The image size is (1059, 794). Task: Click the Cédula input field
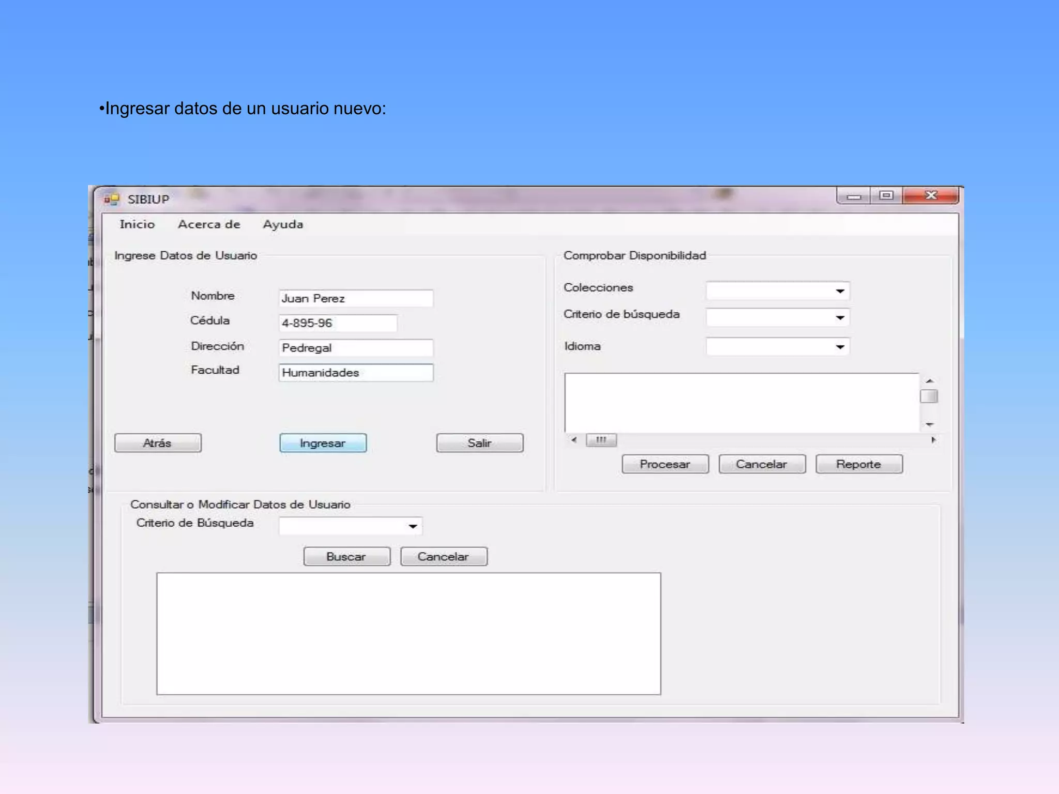338,323
